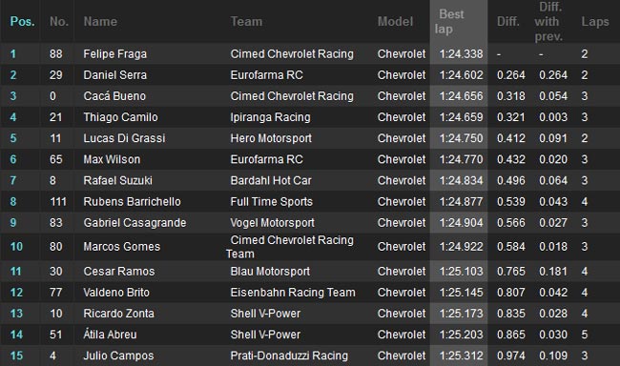The height and width of the screenshot is (366, 620).
Task: Click Rubens Barrichello's name
Action: click(x=132, y=201)
